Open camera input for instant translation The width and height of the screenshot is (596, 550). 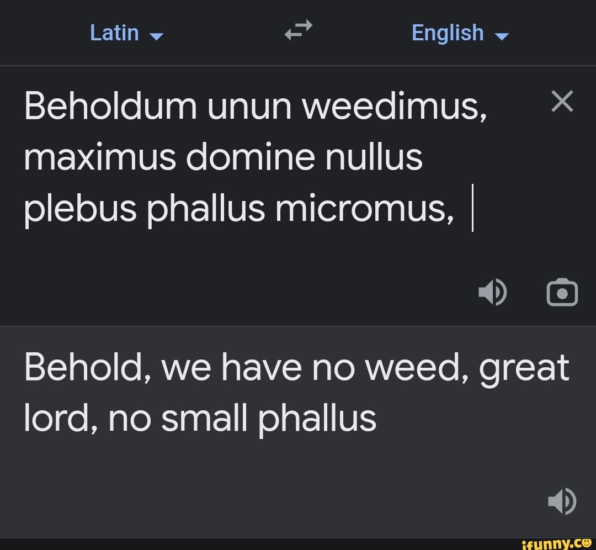562,293
